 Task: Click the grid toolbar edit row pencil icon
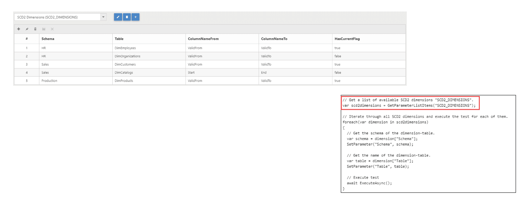(27, 29)
